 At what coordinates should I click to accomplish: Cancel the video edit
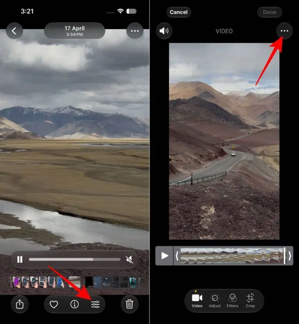[x=179, y=12]
